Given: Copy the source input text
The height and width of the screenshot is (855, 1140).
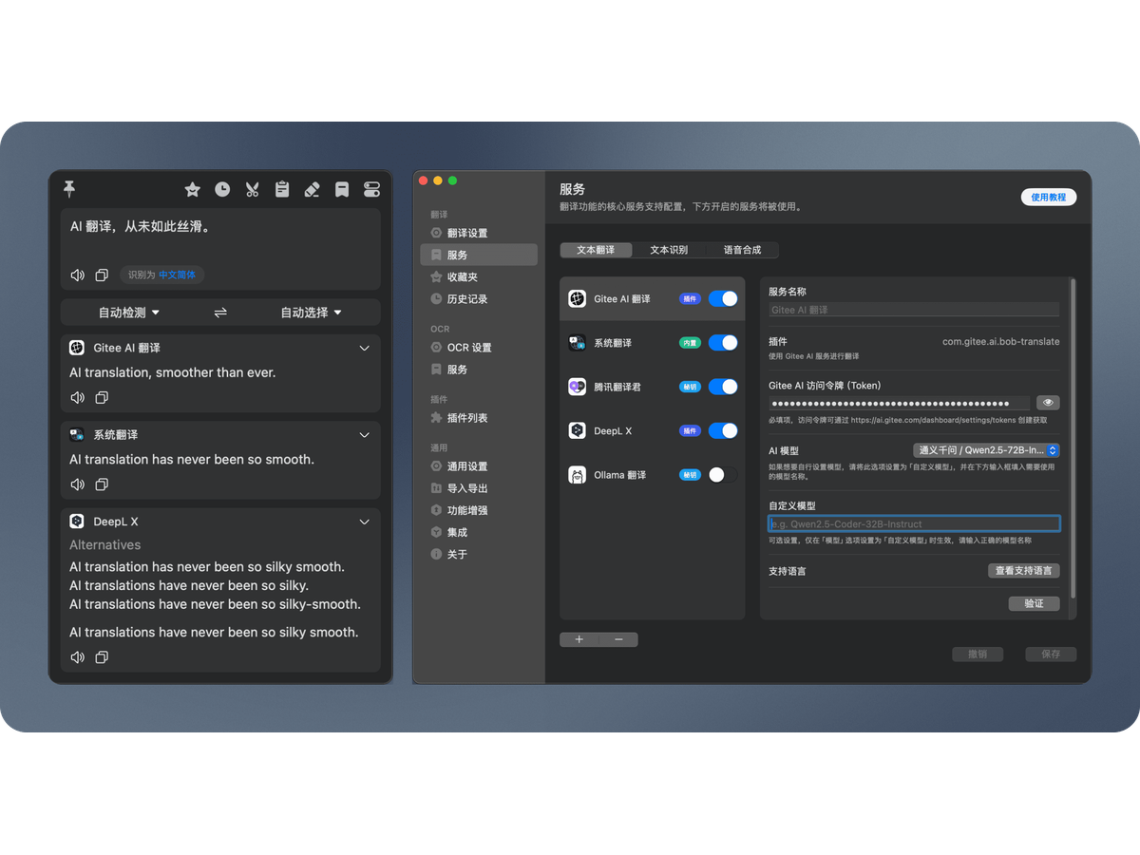Looking at the screenshot, I should pyautogui.click(x=102, y=275).
